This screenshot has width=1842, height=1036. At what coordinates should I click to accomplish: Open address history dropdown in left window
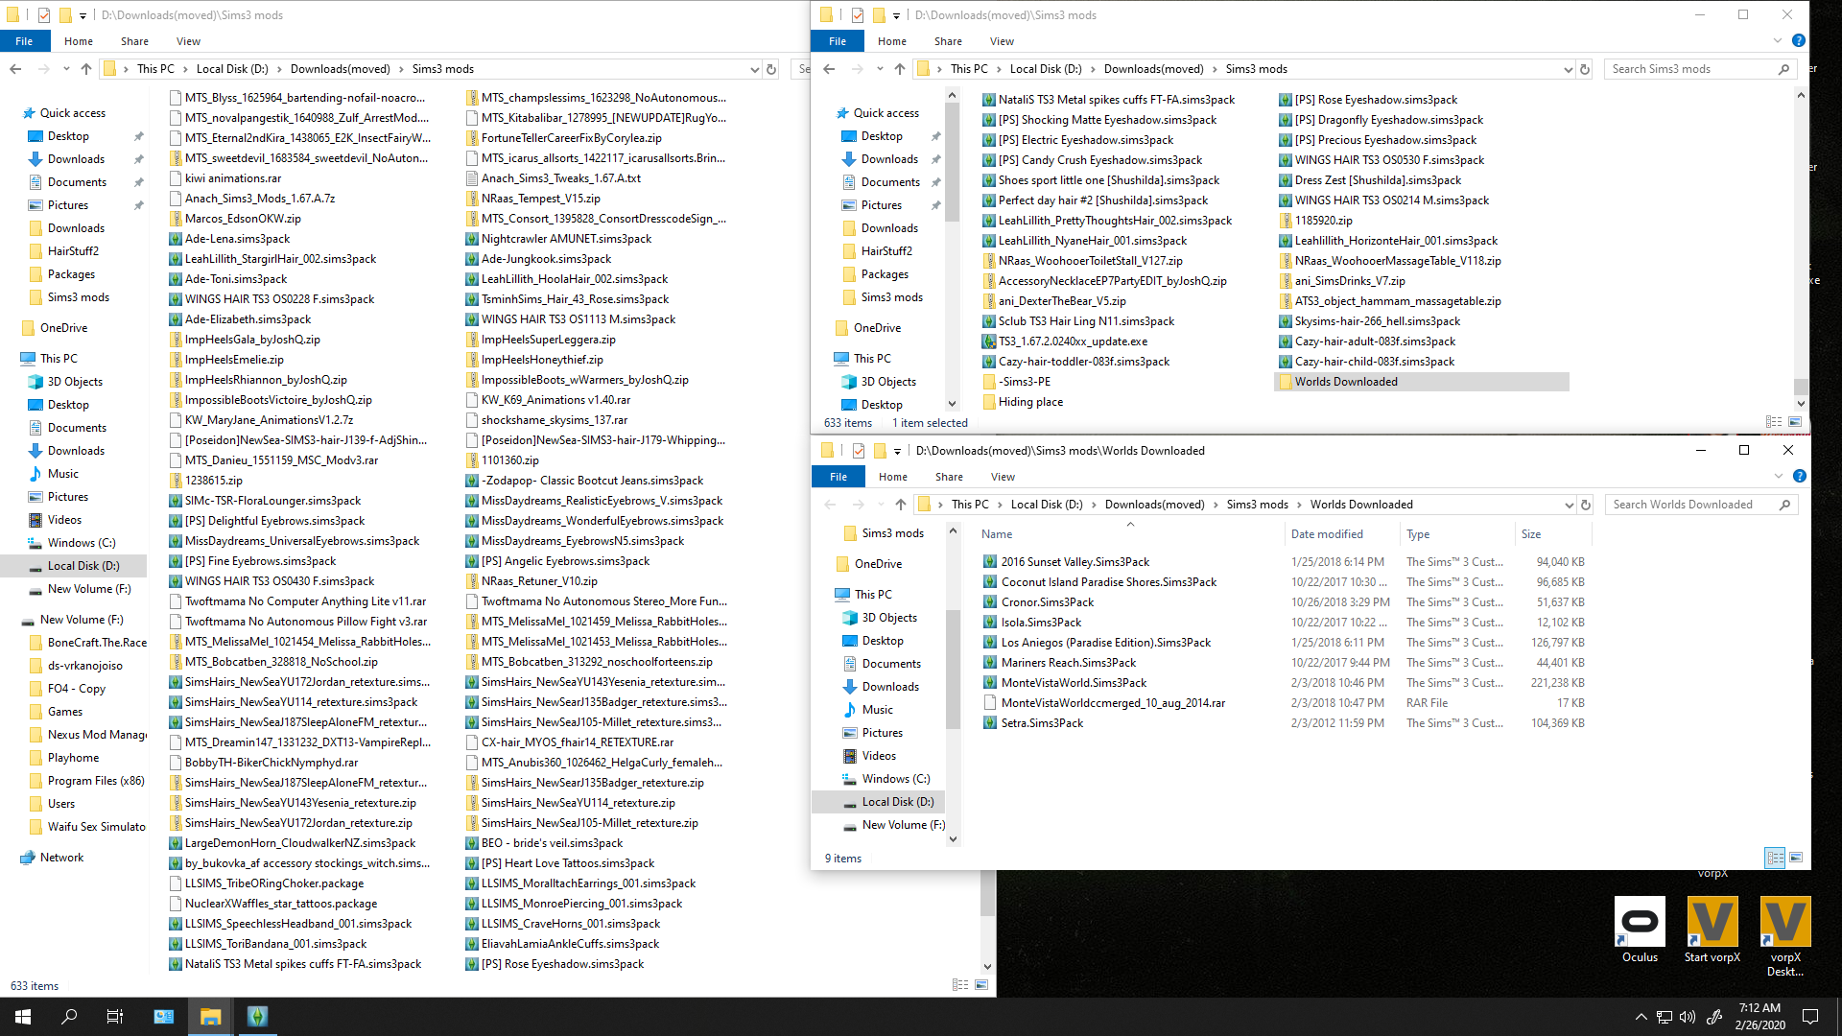(754, 69)
